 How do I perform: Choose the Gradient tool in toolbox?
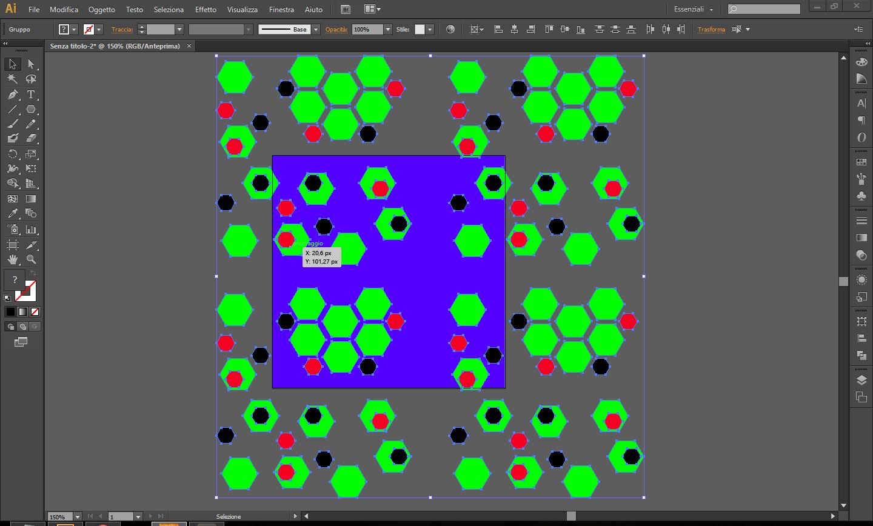pyautogui.click(x=31, y=199)
